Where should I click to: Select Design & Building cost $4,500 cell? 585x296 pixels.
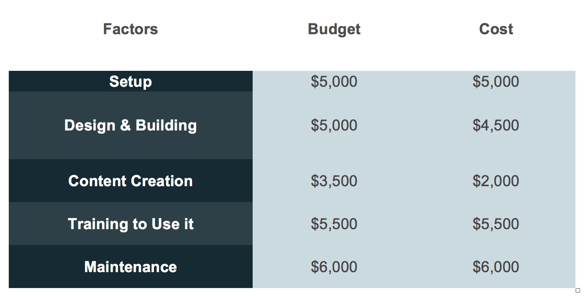[496, 125]
